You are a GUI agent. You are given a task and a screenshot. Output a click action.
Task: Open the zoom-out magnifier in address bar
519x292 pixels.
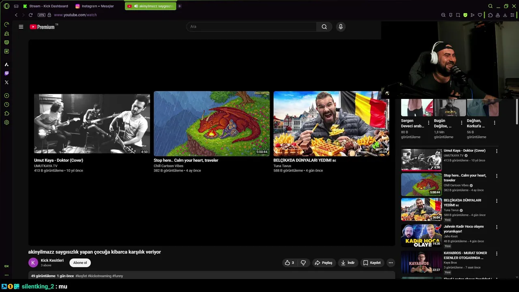point(443,15)
